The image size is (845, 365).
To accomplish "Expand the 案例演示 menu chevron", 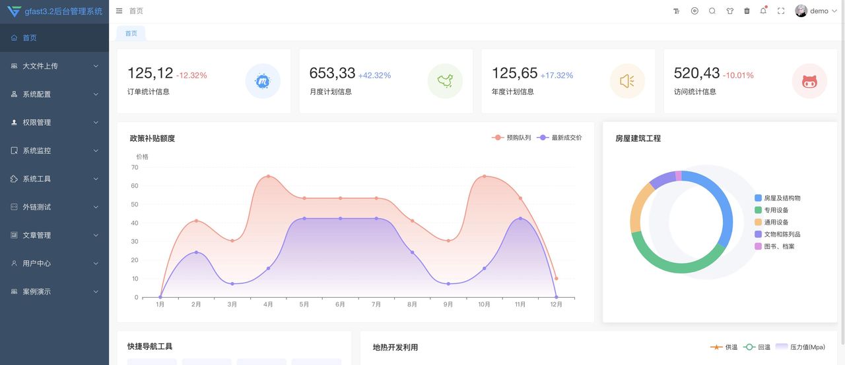I will tap(96, 291).
